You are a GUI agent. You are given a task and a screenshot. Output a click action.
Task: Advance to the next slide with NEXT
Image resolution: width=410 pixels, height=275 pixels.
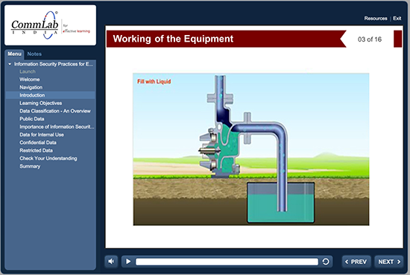[389, 262]
